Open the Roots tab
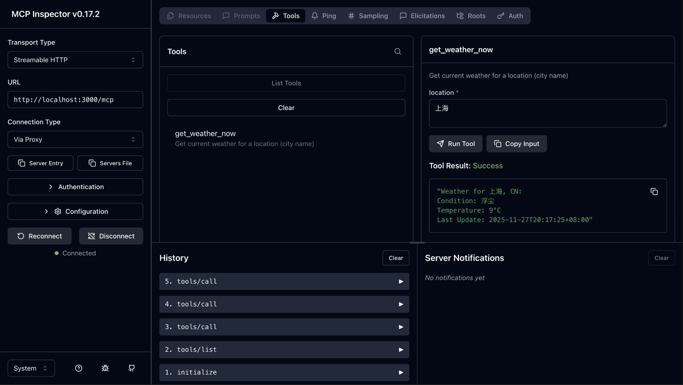683x385 pixels. (x=471, y=16)
